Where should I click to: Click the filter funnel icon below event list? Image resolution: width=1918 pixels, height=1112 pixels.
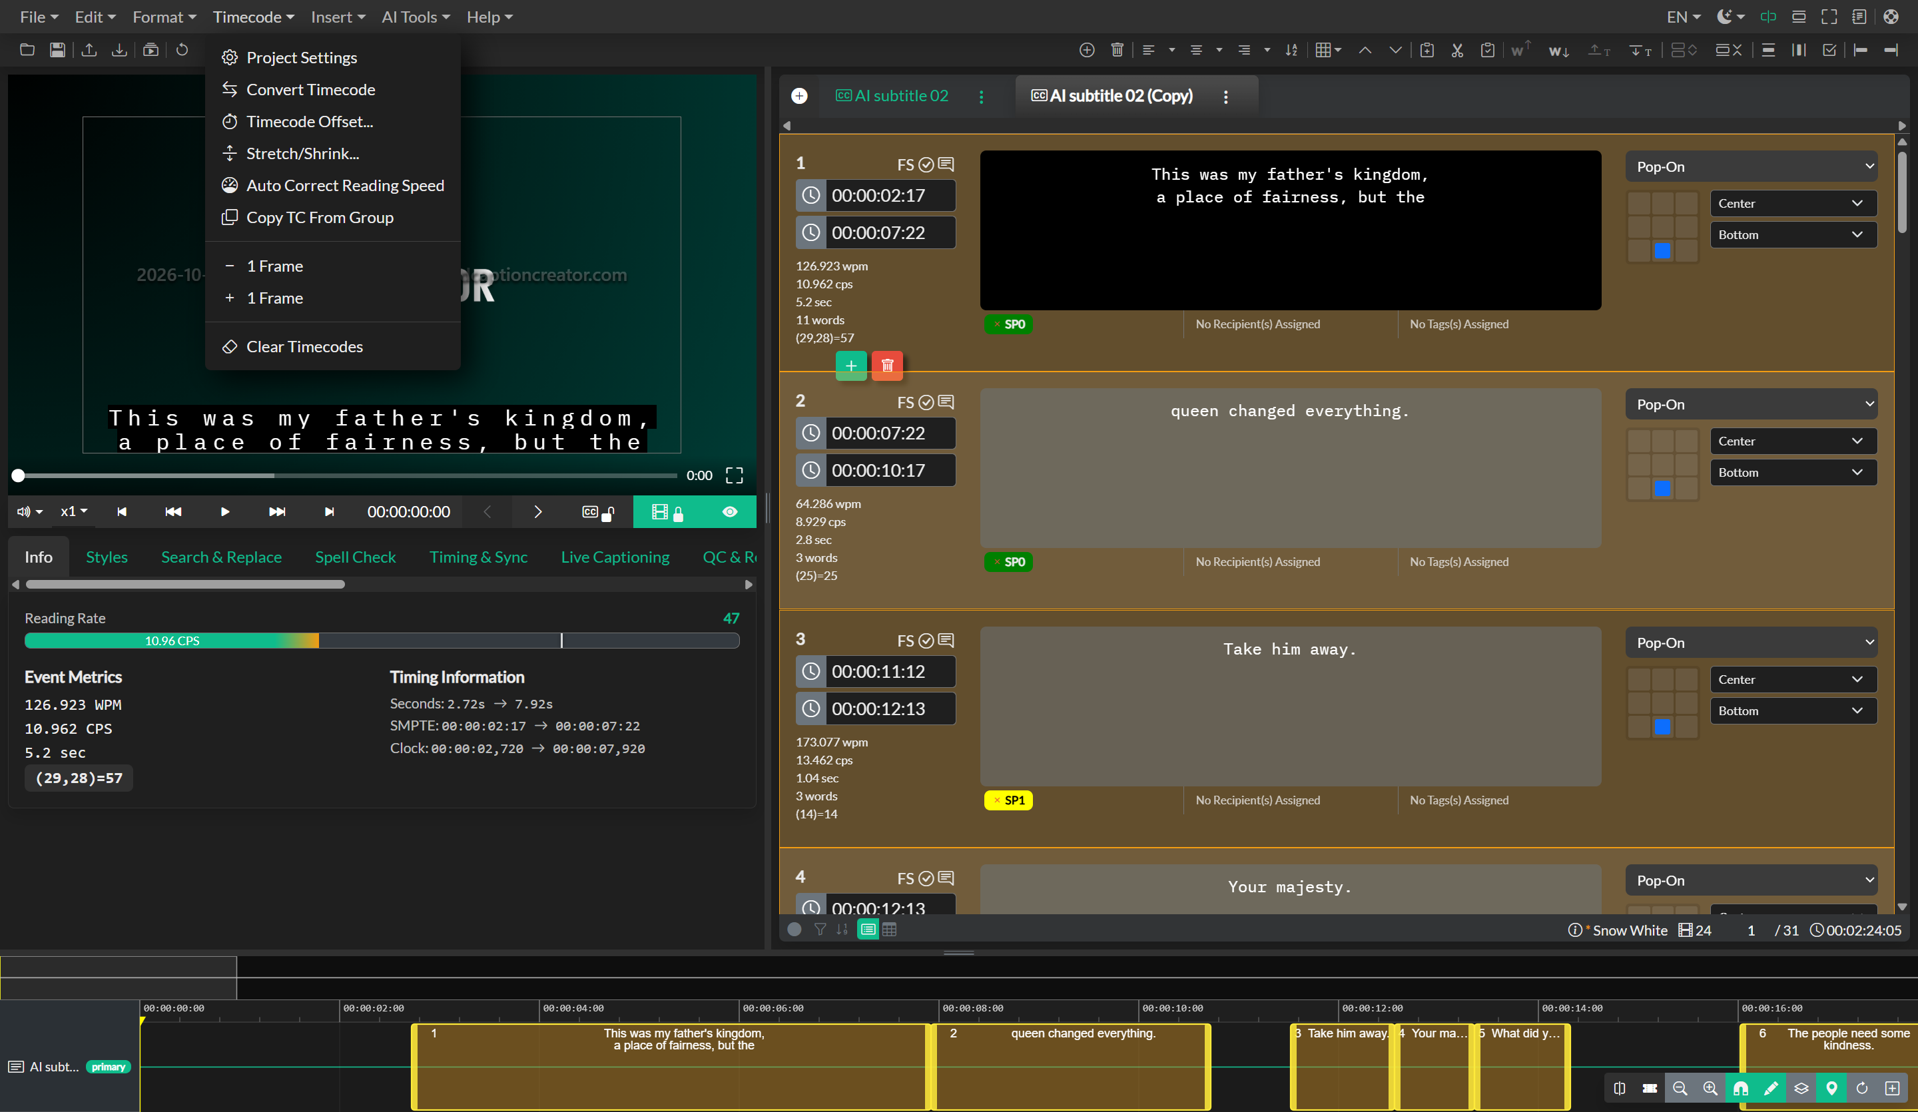pos(820,930)
